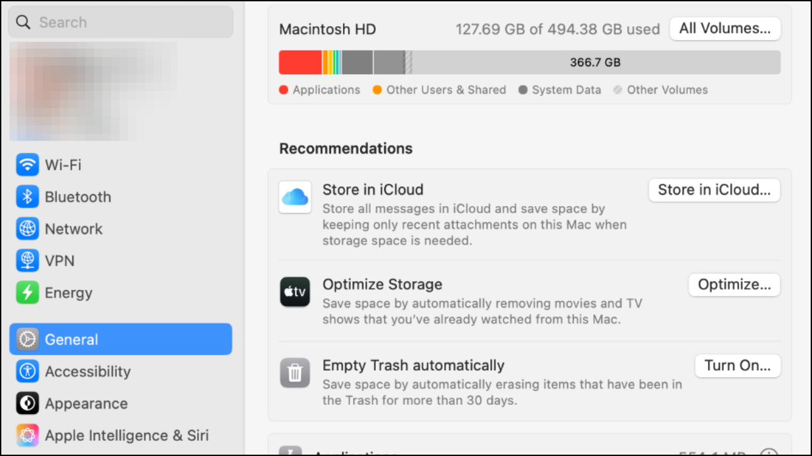Click the Bluetooth sidebar icon
812x456 pixels.
(27, 197)
